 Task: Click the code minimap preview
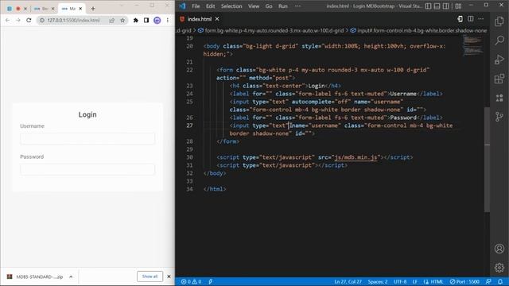(x=472, y=45)
